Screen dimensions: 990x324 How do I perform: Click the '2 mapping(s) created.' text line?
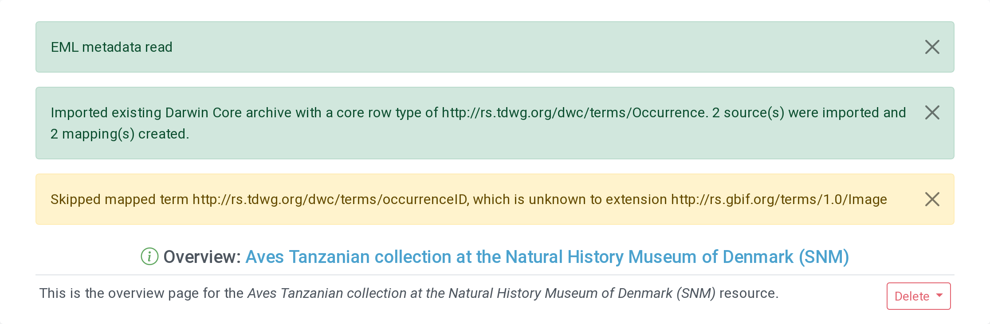tap(120, 134)
